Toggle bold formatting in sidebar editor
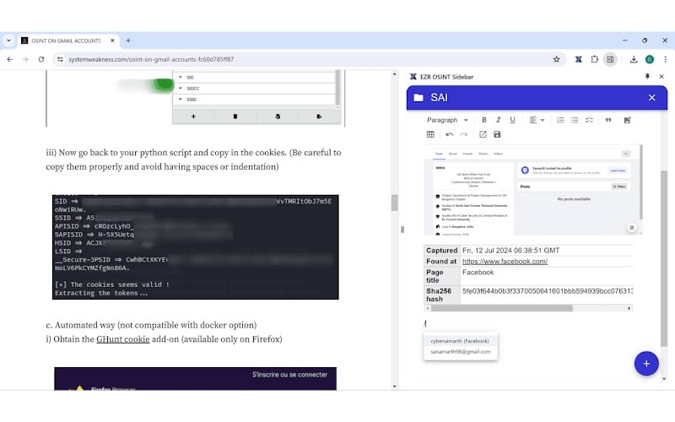675x422 pixels. [483, 120]
